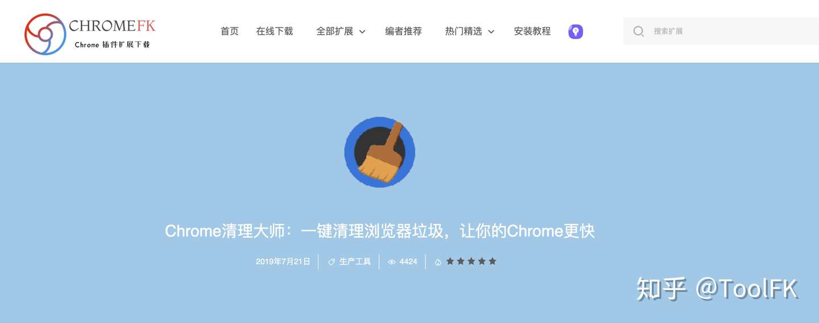Click the Chrome清理大师 article title
Screen dimensions: 819x323
click(380, 231)
